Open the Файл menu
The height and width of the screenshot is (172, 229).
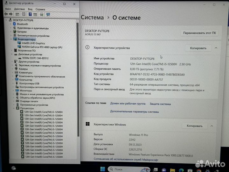click(8, 9)
